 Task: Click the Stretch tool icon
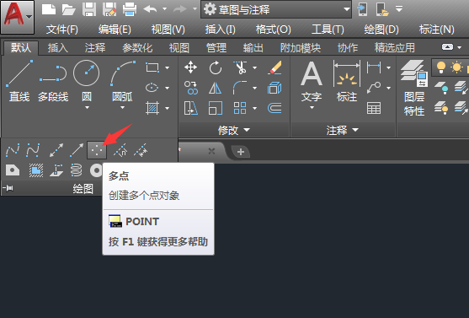[191, 108]
